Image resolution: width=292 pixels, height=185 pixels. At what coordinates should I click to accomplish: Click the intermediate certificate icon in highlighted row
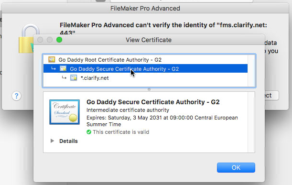(63, 68)
